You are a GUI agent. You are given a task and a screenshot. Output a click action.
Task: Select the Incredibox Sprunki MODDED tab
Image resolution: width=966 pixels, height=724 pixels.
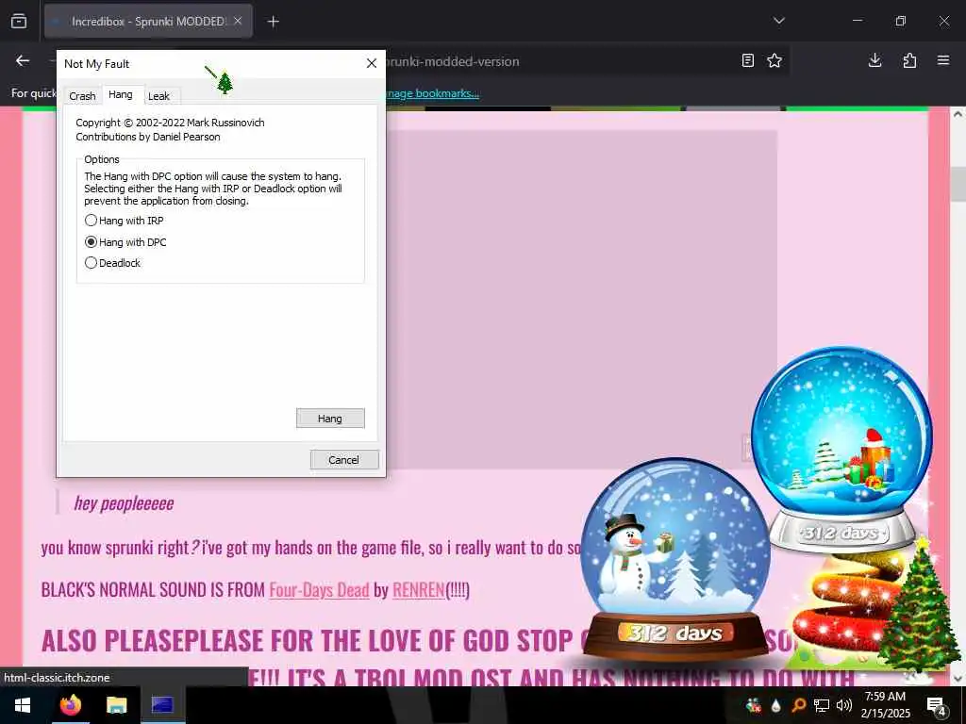pos(148,21)
